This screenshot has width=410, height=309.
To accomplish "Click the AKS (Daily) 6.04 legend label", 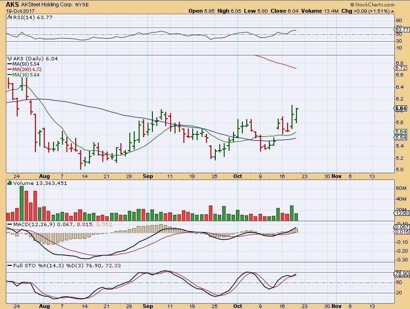I will 35,58.
